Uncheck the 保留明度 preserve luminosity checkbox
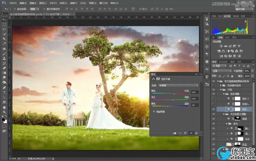 [154, 112]
